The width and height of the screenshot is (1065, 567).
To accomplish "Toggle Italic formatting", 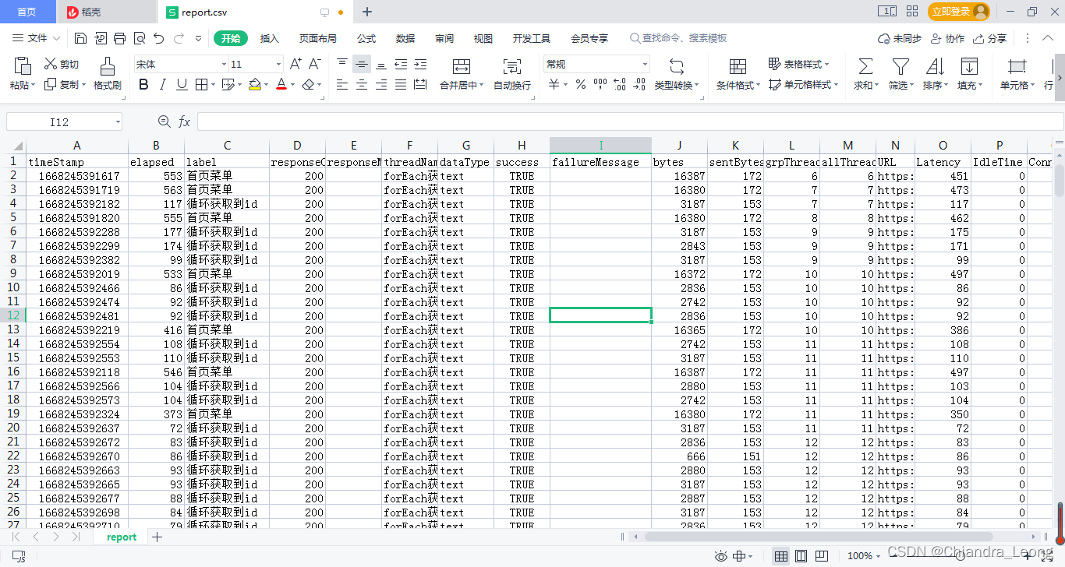I will click(163, 84).
